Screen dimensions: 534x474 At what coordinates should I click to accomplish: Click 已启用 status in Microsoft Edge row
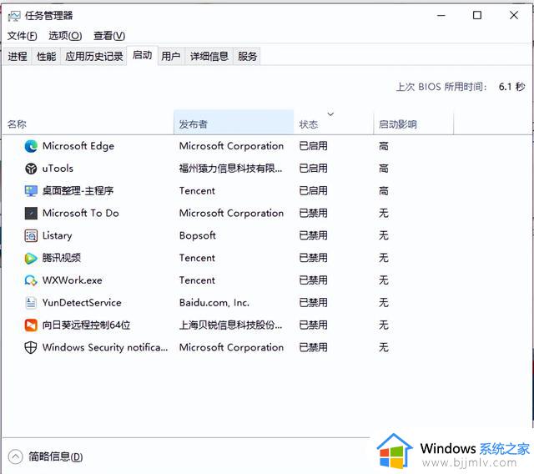tap(314, 146)
